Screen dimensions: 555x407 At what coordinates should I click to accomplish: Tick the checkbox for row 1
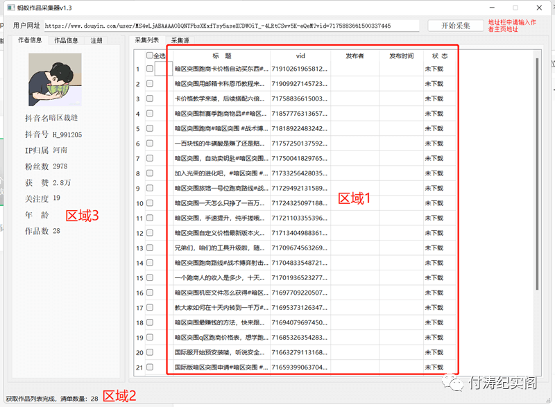[x=150, y=69]
